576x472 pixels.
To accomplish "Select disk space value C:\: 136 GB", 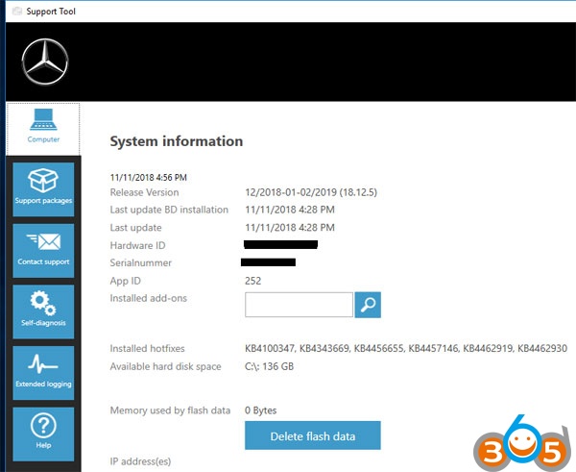I will [x=269, y=366].
